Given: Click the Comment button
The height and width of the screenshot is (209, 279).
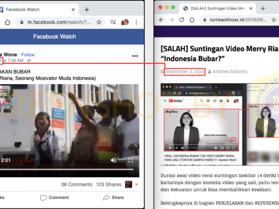Looking at the screenshot, I should tap(54, 198).
